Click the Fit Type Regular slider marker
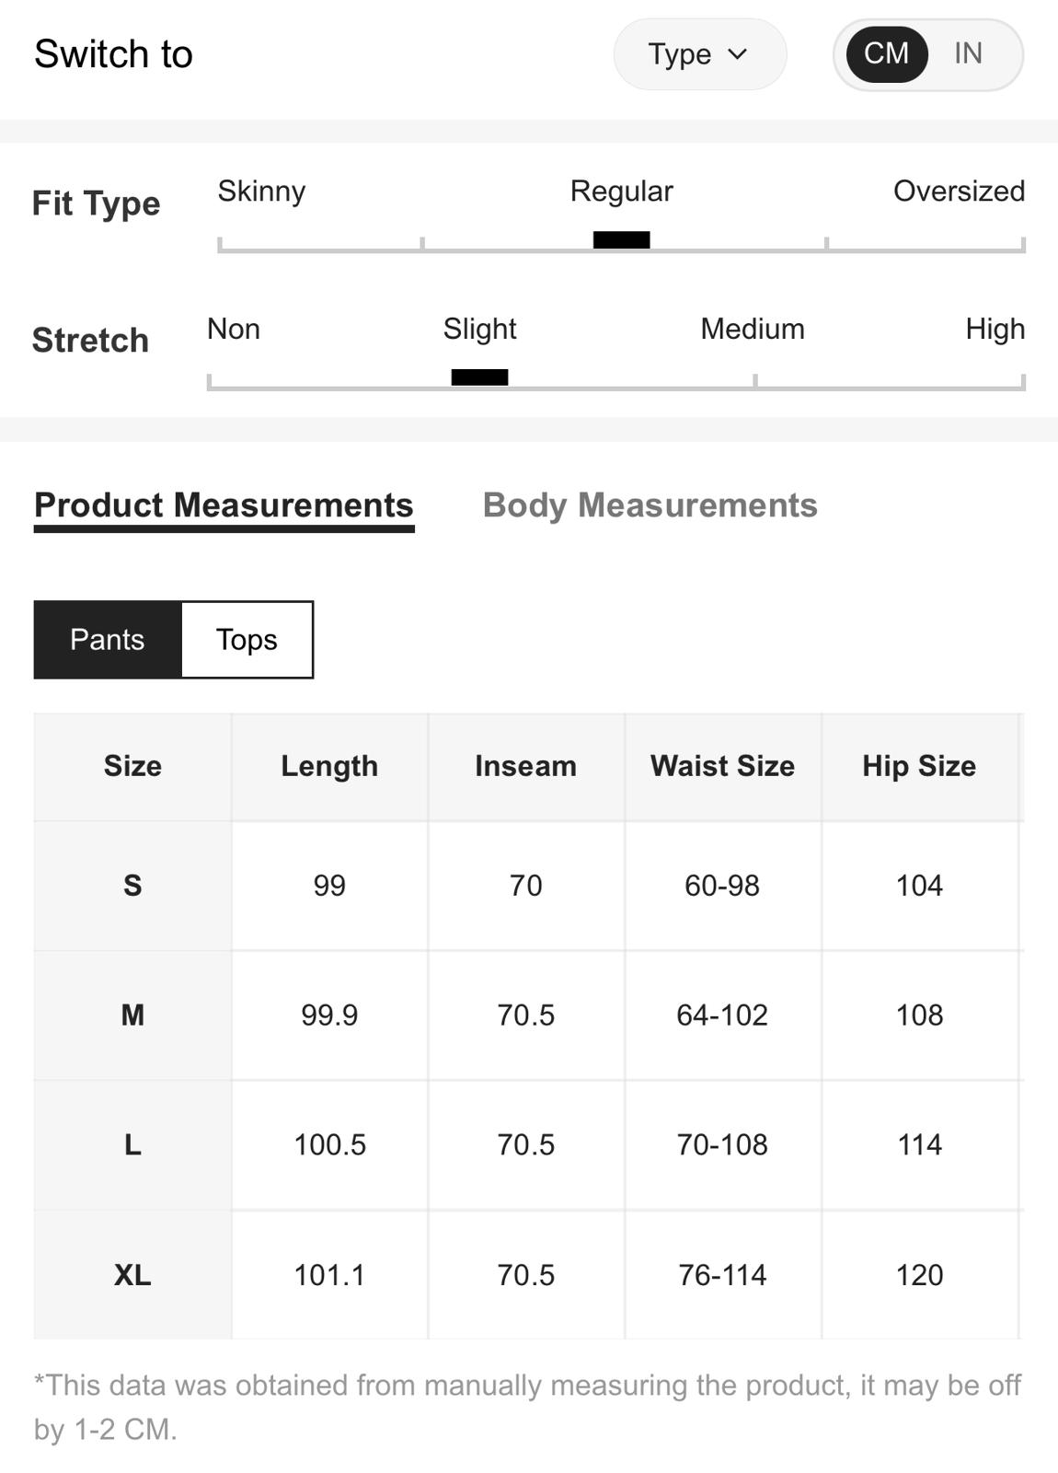This screenshot has width=1058, height=1473. click(621, 239)
